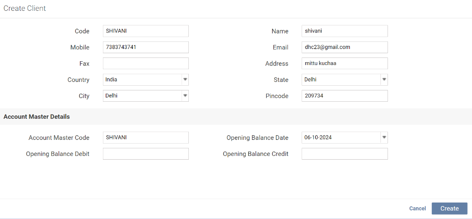The width and height of the screenshot is (472, 219).
Task: Focus the Address text field
Action: pos(345,64)
